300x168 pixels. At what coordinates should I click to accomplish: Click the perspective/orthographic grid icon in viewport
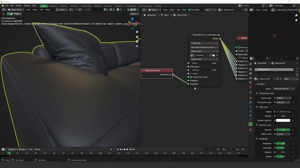click(137, 46)
